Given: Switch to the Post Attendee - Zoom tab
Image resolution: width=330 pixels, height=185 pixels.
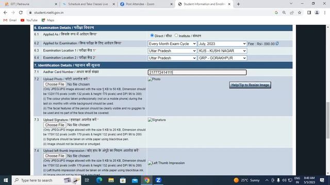Looking at the screenshot, I should 146,4.
